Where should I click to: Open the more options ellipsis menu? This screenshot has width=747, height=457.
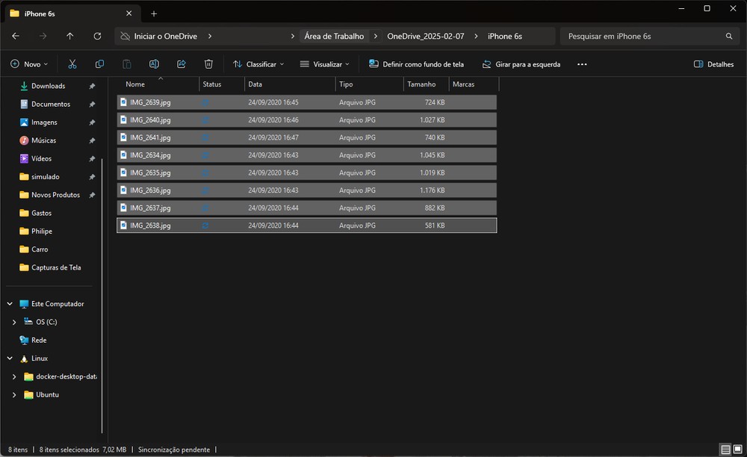[x=582, y=64]
